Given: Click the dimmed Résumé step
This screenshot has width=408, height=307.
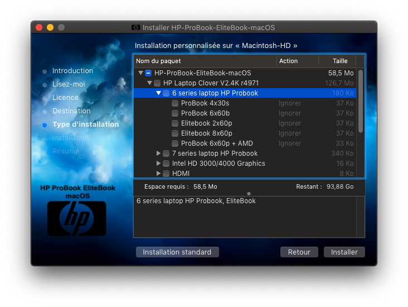Looking at the screenshot, I should pyautogui.click(x=66, y=151).
